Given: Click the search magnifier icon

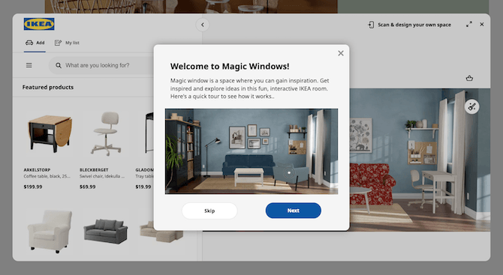Looking at the screenshot, I should [59, 65].
